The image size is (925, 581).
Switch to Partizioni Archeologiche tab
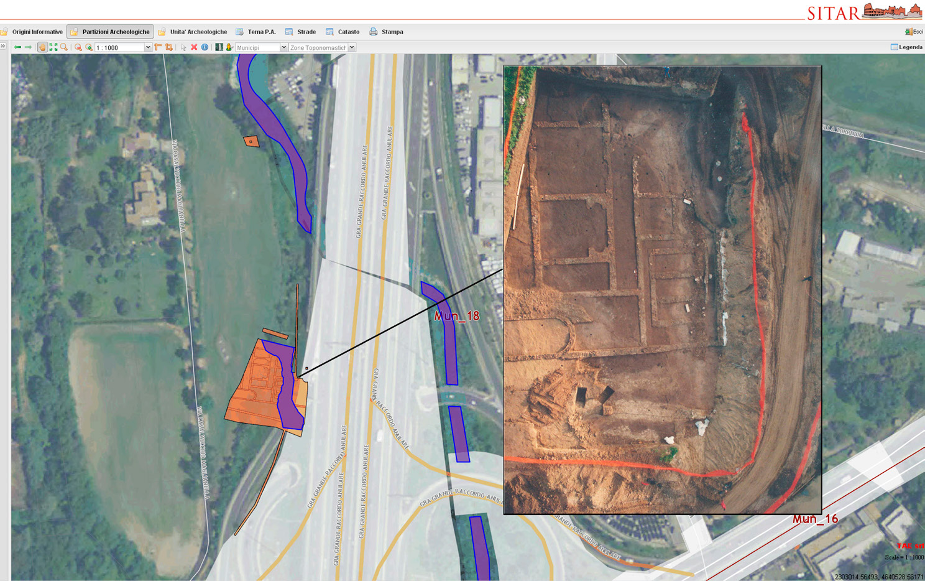click(110, 32)
